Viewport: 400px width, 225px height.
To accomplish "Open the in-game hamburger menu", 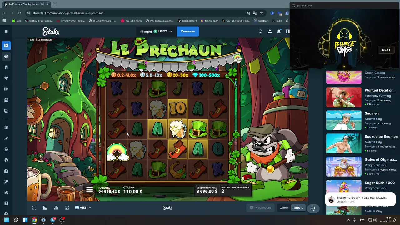I will [x=90, y=190].
